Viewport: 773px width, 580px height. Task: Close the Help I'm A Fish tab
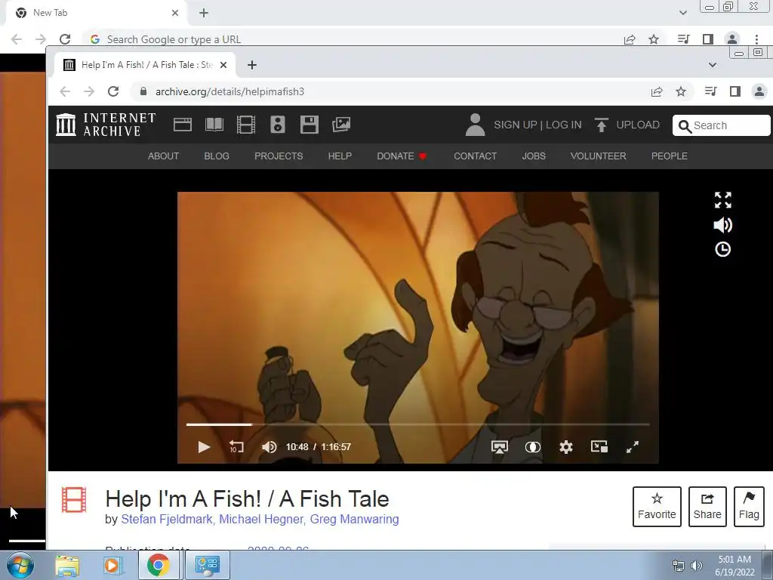tap(223, 65)
